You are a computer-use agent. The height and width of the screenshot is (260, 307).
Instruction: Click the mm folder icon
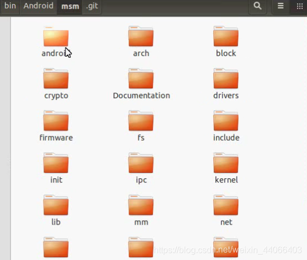(141, 205)
